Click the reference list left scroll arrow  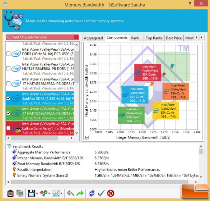[8, 138]
